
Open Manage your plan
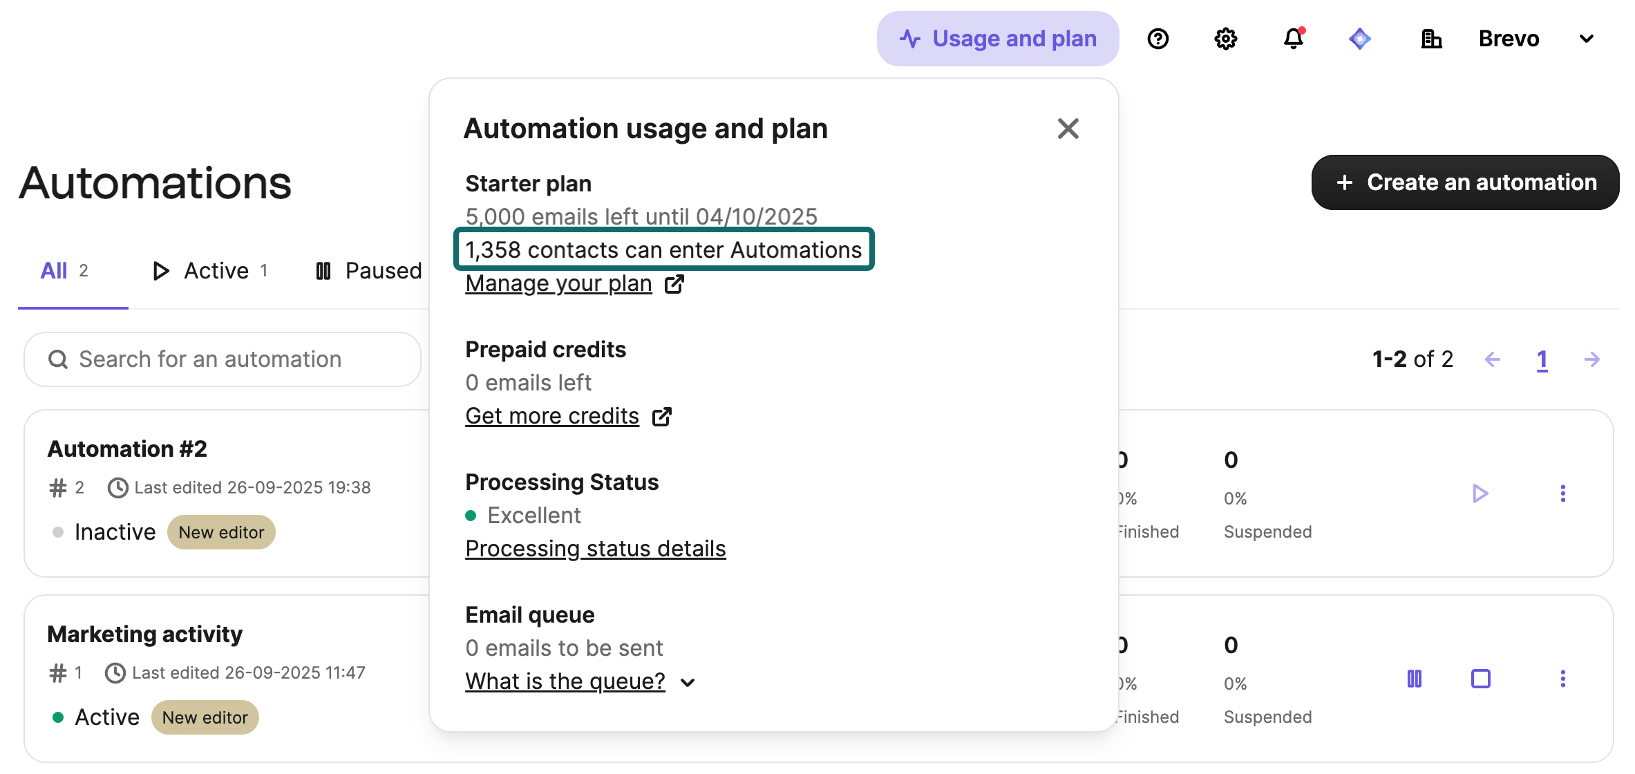[x=558, y=283]
